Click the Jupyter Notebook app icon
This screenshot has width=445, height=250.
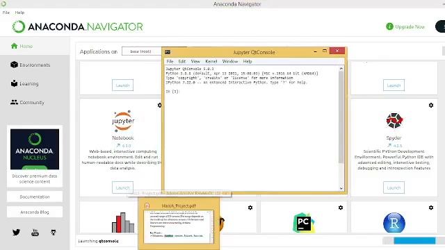[123, 121]
